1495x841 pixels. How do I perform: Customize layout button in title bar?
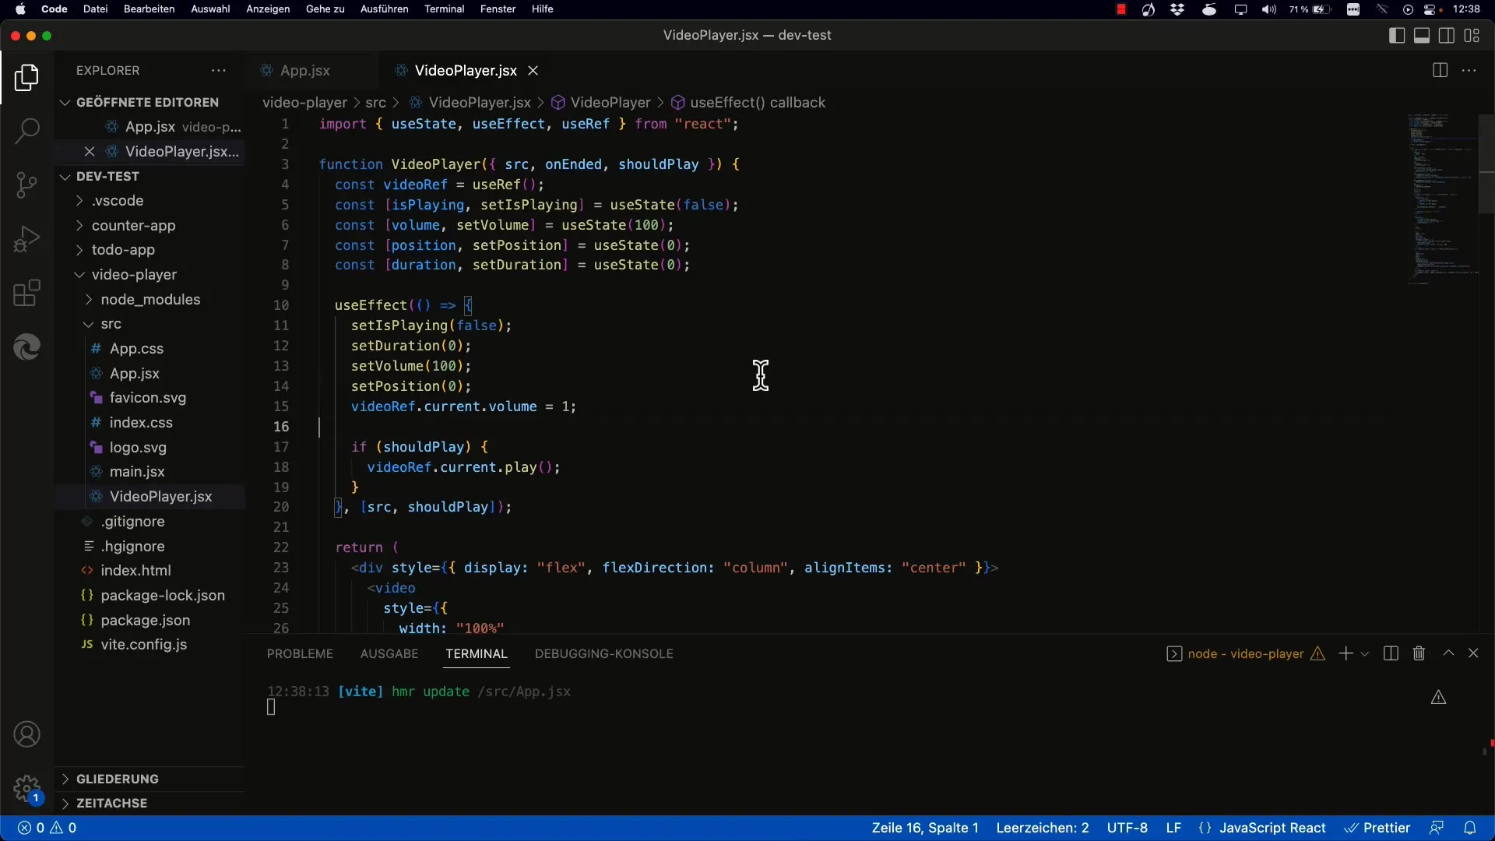[x=1472, y=35]
